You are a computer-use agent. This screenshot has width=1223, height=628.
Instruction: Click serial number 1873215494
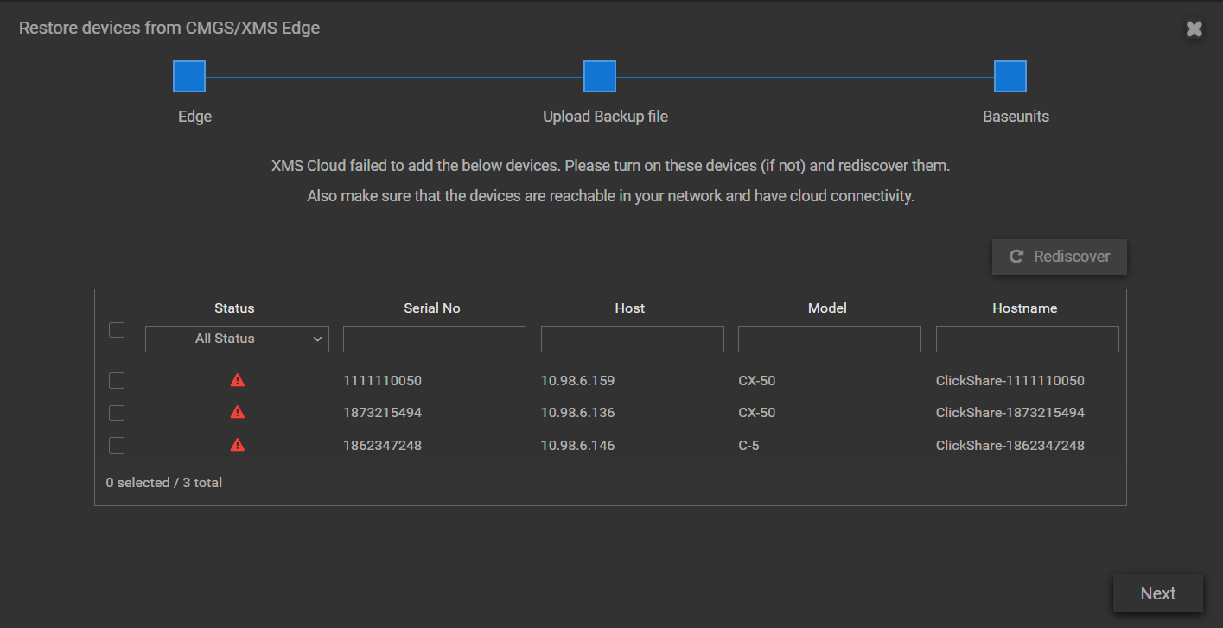(382, 413)
